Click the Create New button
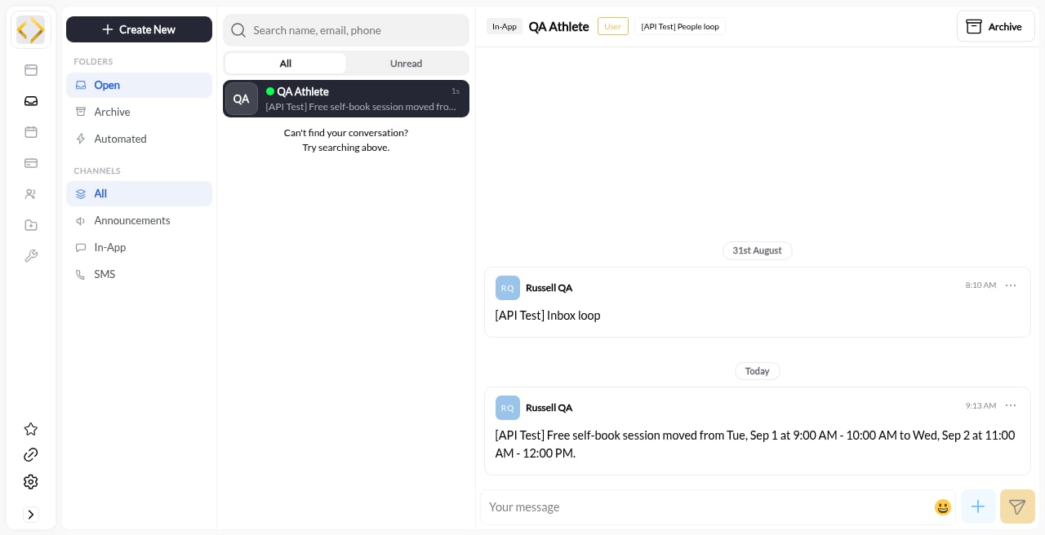The width and height of the screenshot is (1045, 535). (139, 29)
